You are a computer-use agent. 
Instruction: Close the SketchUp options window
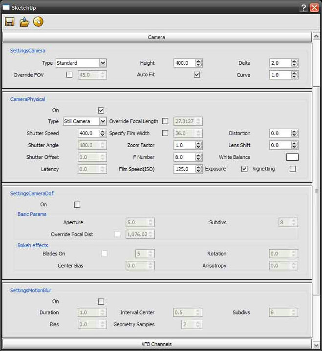click(x=314, y=8)
